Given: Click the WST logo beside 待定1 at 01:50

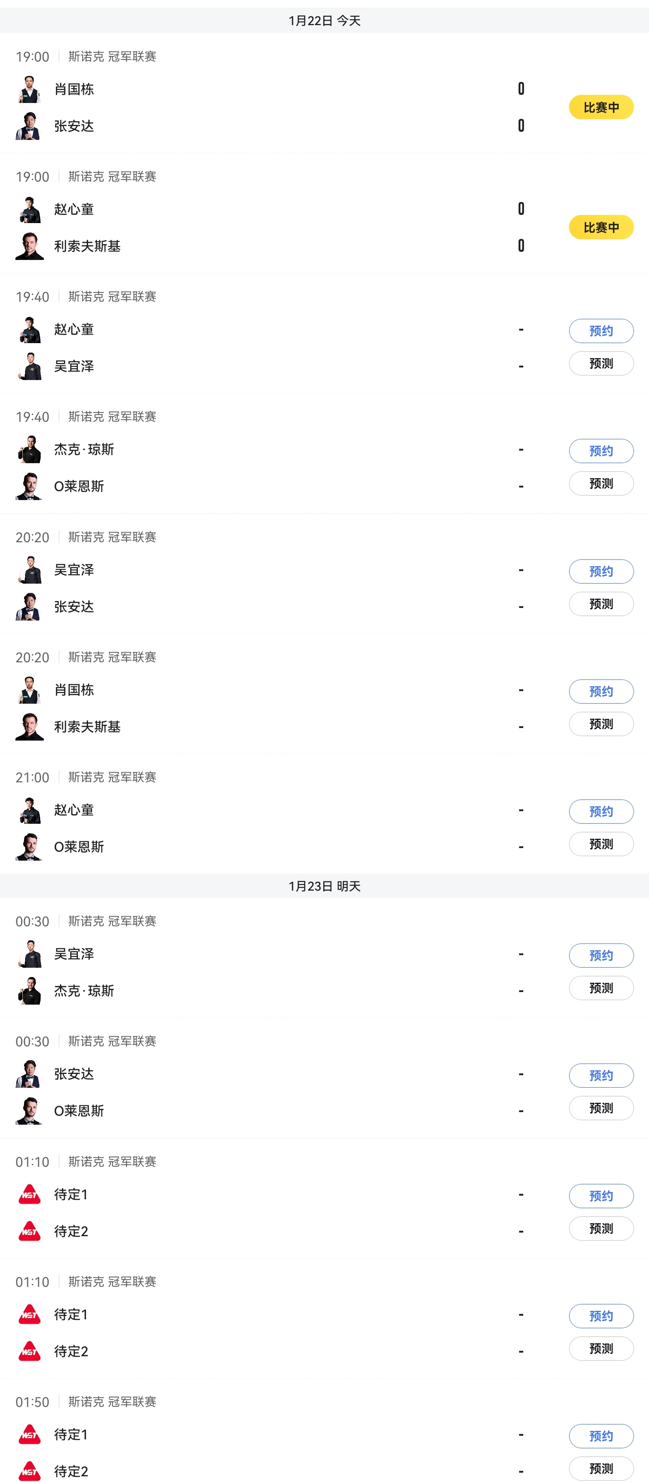Looking at the screenshot, I should [x=29, y=1434].
